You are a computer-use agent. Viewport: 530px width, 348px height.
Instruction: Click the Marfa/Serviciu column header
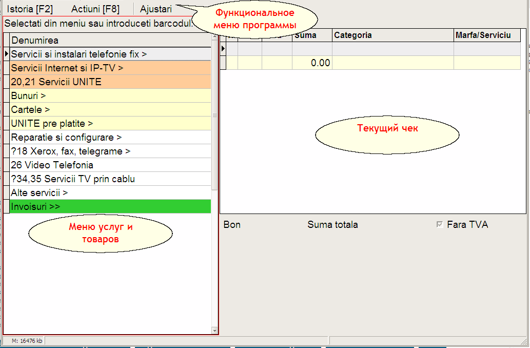tap(487, 35)
